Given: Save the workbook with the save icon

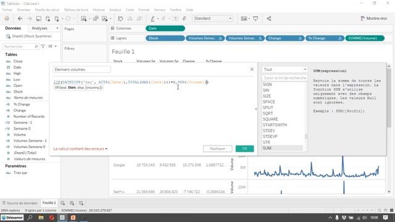Looking at the screenshot, I should [x=38, y=18].
